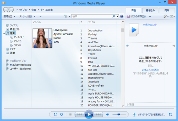
Task: Click the view options icon
Action: [x=65, y=16]
